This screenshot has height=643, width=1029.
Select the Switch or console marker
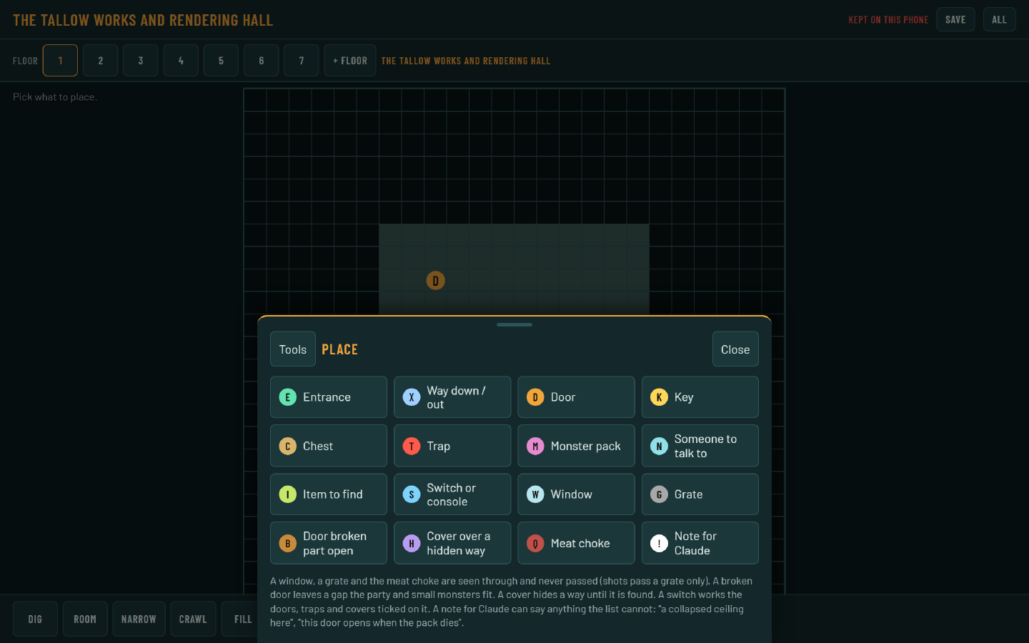(x=452, y=494)
